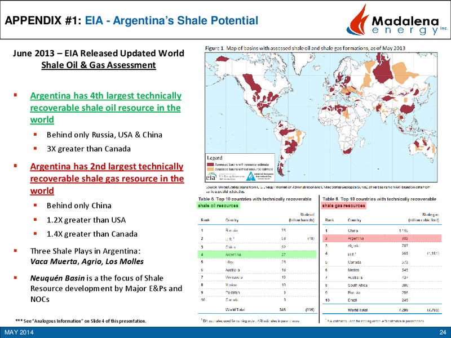451x338 pixels.
Task: Click 'Russia' rank 1 in oil table
Action: [x=231, y=230]
